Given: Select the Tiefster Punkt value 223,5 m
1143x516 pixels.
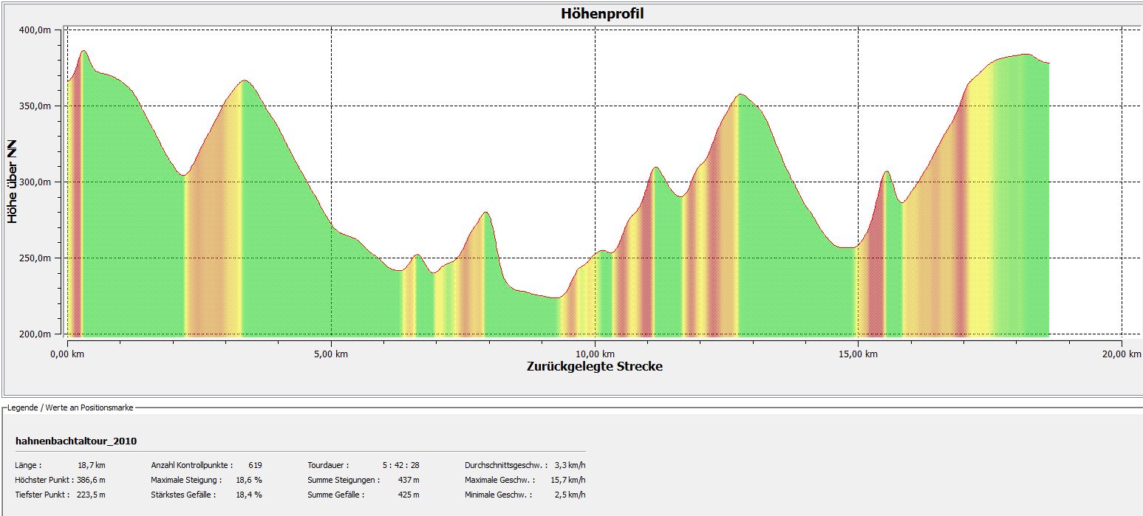Looking at the screenshot, I should pos(91,495).
